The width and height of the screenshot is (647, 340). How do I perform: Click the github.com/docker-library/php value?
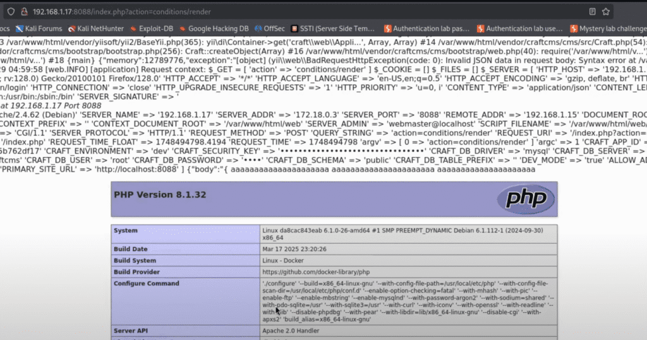(x=316, y=272)
